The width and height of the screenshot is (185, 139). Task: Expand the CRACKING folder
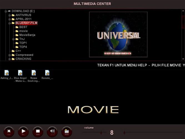9,59
